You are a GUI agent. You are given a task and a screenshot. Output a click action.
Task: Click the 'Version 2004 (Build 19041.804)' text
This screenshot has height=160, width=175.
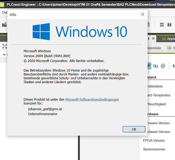[x=47, y=56]
